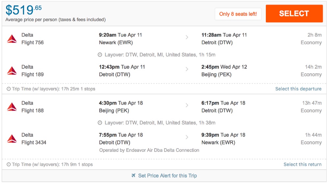The height and width of the screenshot is (184, 329).
Task: Click the '14h 2m' duration
Action: point(313,67)
